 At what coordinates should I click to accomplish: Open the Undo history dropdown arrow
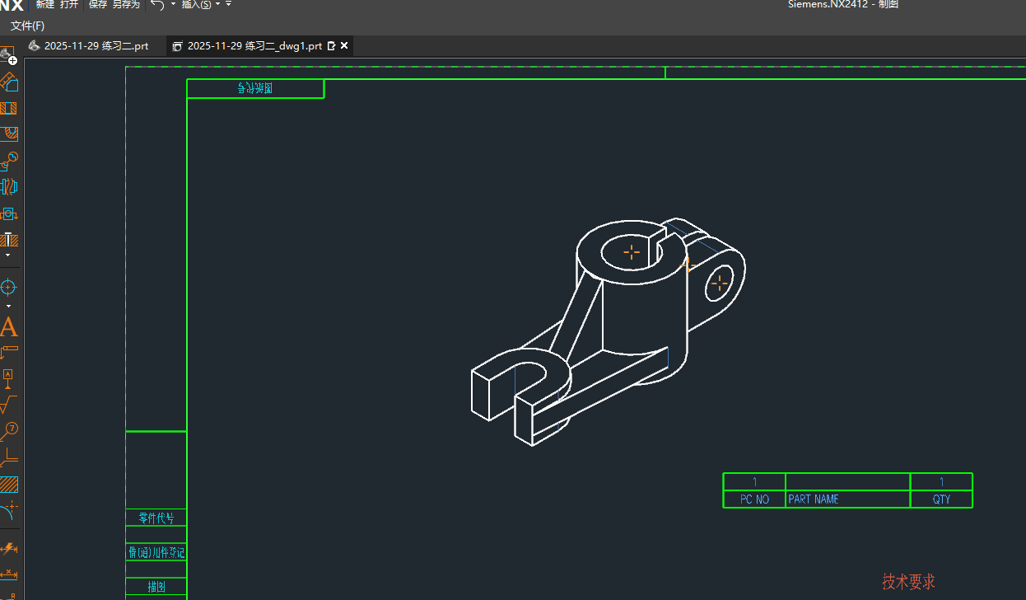[173, 5]
